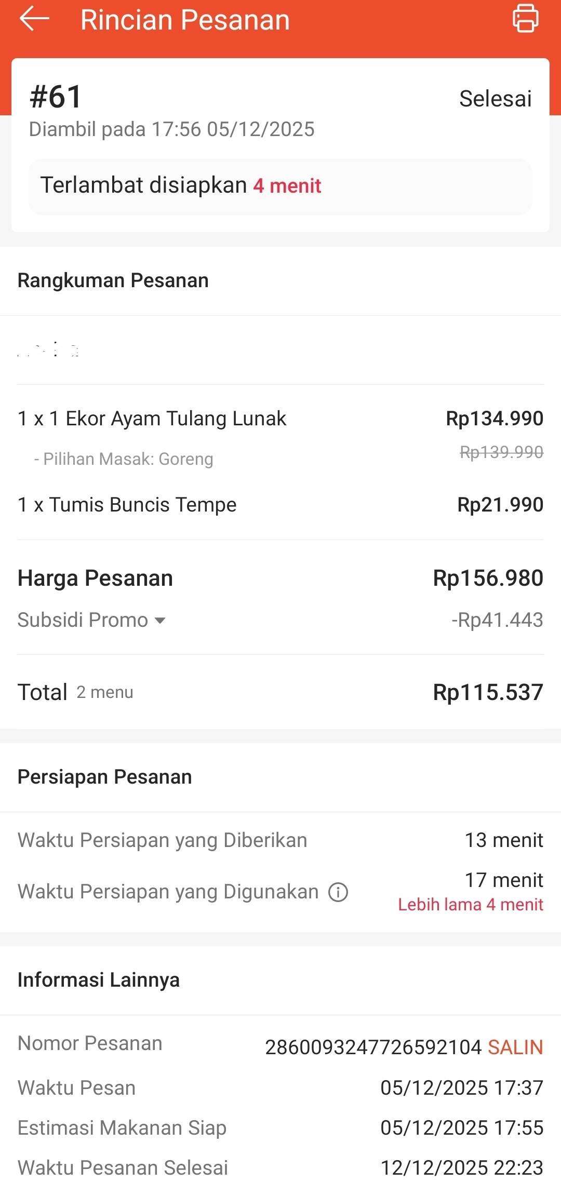Click the Pilihan Masak: Goreng option line
Image resolution: width=561 pixels, height=1197 pixels.
124,459
